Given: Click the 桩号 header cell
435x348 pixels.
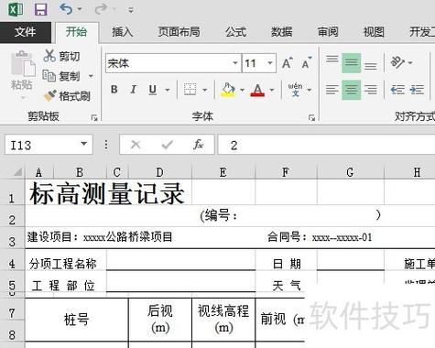Looking at the screenshot, I should point(77,320).
